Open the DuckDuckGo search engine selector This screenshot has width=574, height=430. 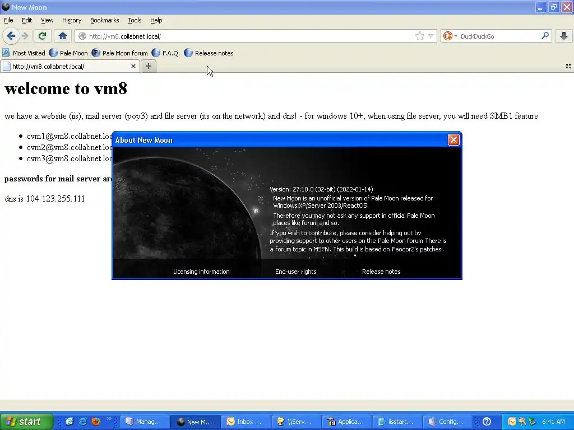click(x=450, y=36)
